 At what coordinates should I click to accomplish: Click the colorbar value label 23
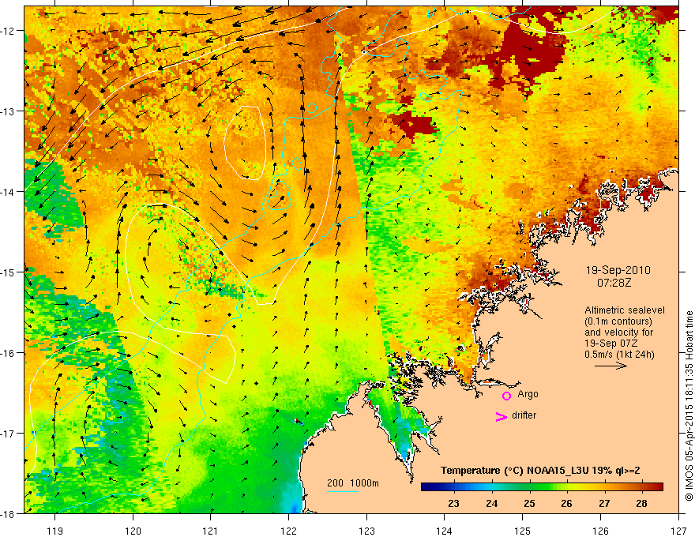[x=453, y=504]
